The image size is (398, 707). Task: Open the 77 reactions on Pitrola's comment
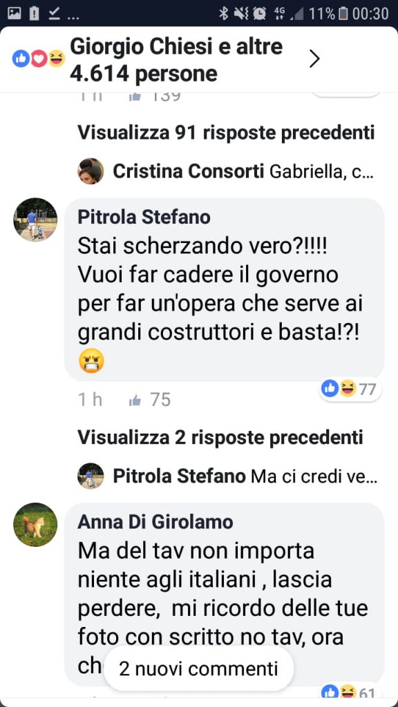pos(350,389)
